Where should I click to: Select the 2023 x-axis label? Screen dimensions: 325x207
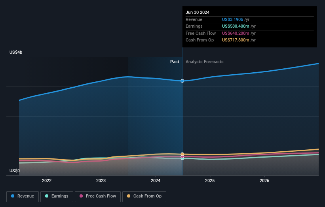(101, 181)
